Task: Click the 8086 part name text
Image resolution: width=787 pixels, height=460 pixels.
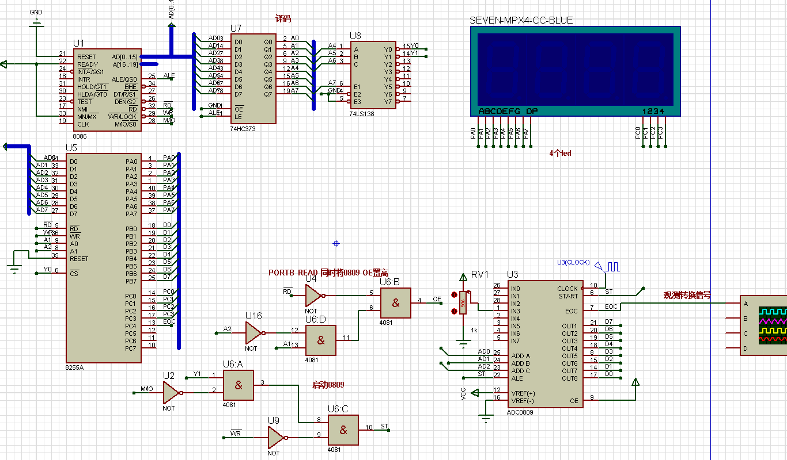Action: [x=80, y=136]
